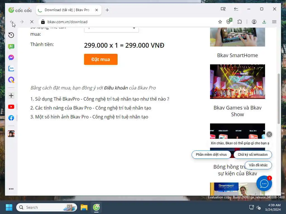The height and width of the screenshot is (214, 286).
Task: Open the Bkav SmartHome title link
Action: pos(237,55)
